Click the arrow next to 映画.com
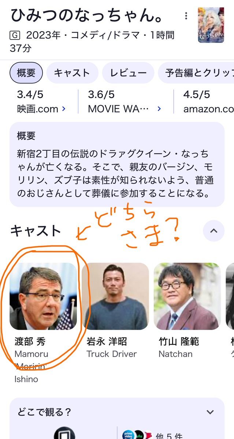The height and width of the screenshot is (439, 234). coord(64,109)
